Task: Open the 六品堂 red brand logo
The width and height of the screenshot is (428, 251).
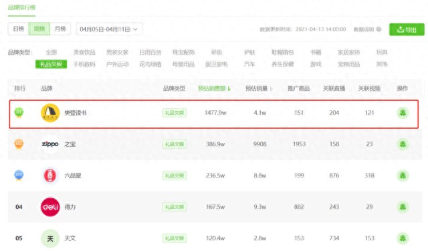Action: (50, 176)
